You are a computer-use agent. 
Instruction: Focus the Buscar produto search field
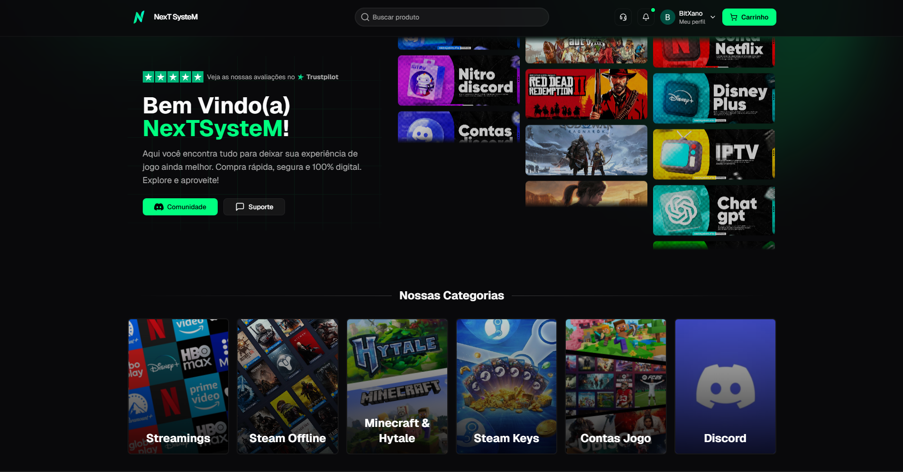point(455,17)
